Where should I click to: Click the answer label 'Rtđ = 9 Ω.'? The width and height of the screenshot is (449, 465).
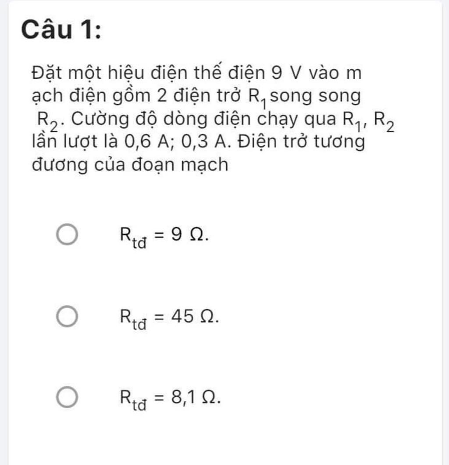[x=164, y=237]
